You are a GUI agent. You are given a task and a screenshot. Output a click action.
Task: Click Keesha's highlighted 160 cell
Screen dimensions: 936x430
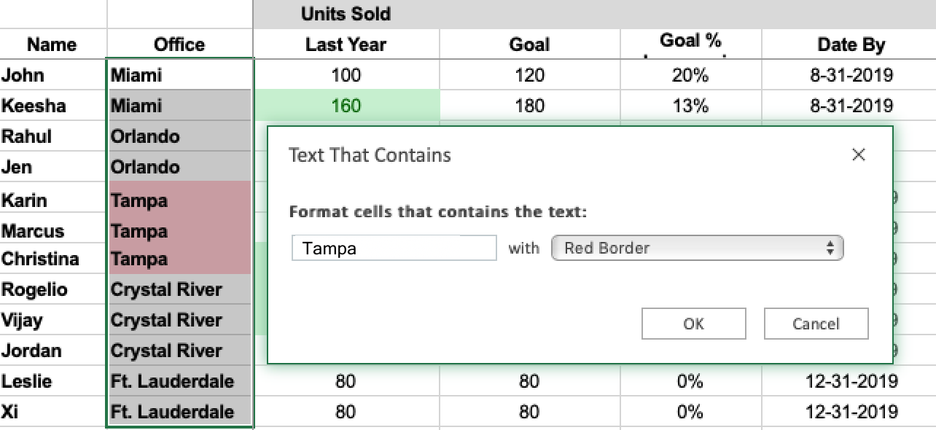coord(346,106)
